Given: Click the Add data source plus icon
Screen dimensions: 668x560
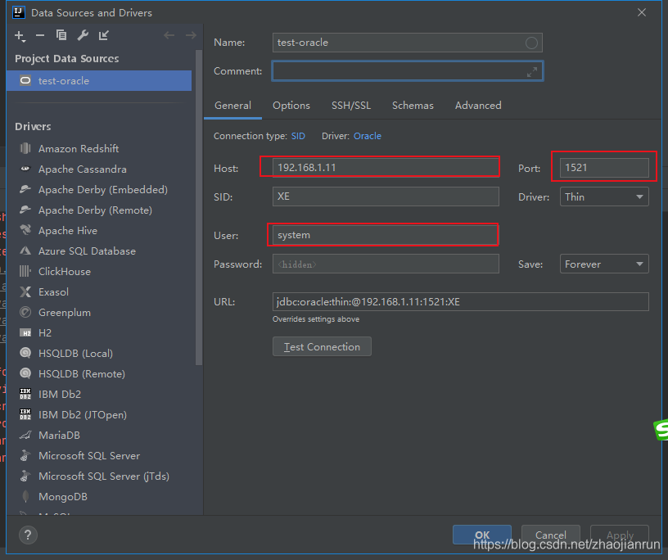Looking at the screenshot, I should coord(19,35).
